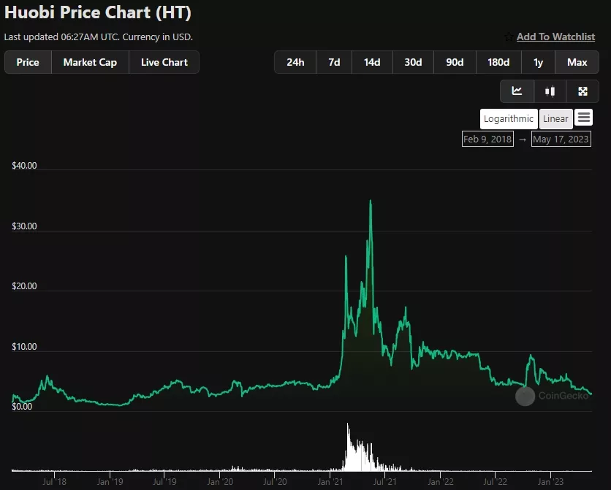Click the watchlist star icon
611x490 pixels.
pos(509,37)
